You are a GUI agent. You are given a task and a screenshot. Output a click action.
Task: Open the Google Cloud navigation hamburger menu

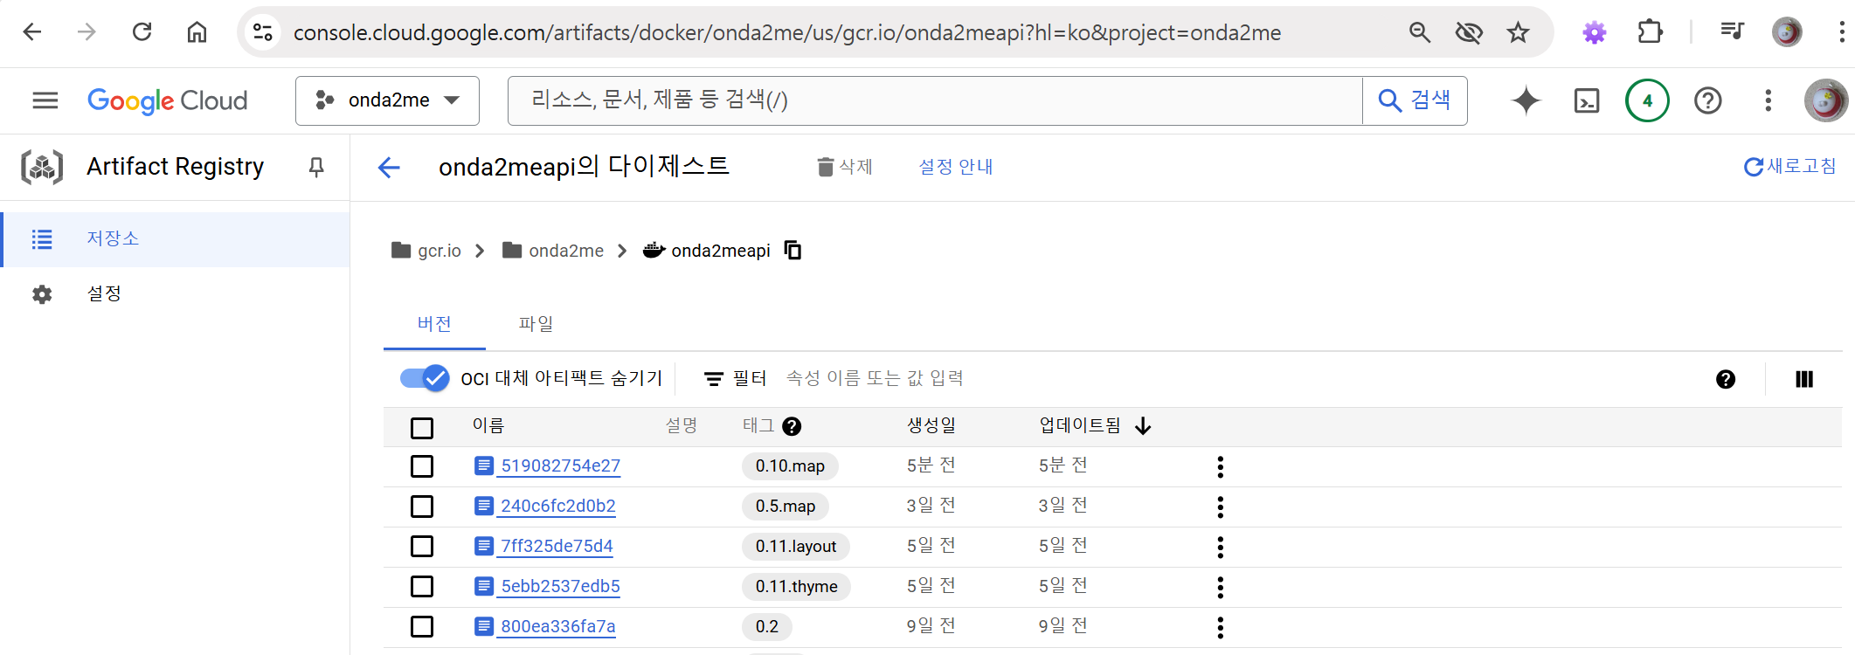tap(45, 100)
